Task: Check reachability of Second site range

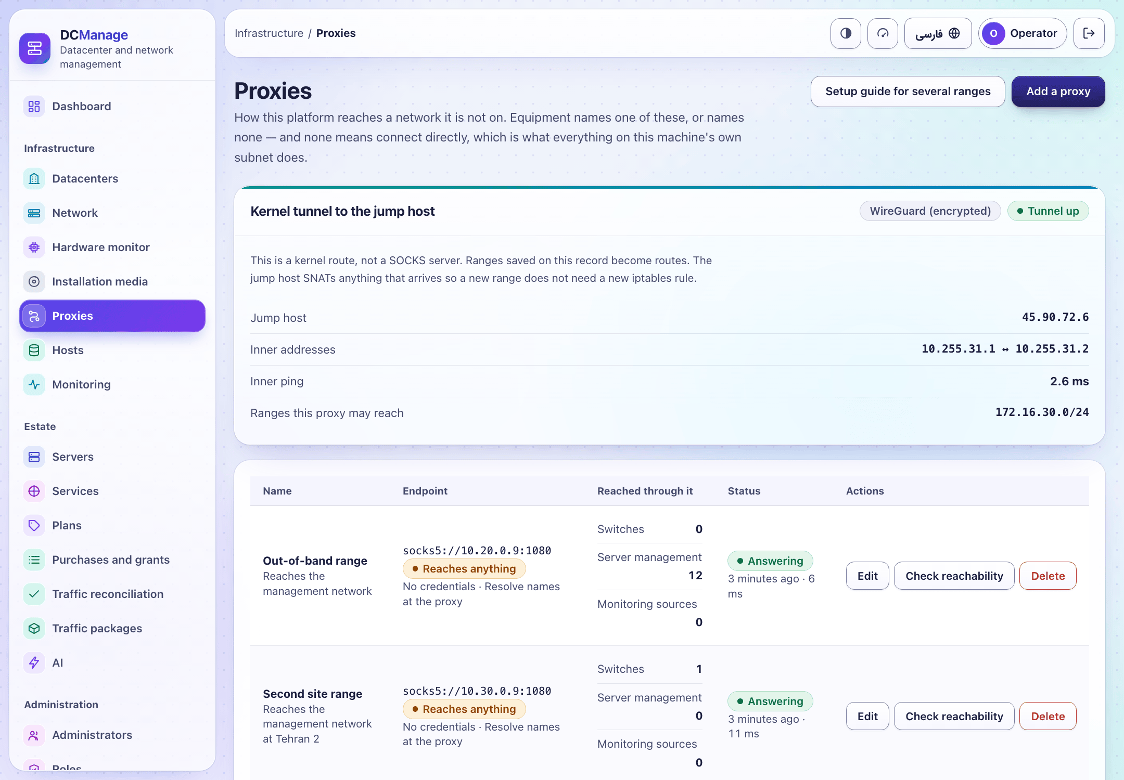Action: coord(954,717)
